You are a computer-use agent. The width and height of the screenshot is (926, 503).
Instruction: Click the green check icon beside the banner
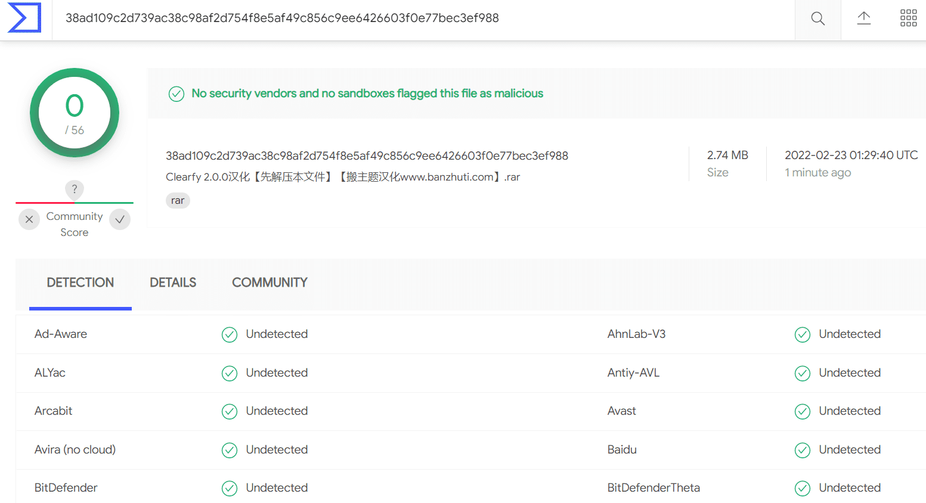click(x=176, y=94)
